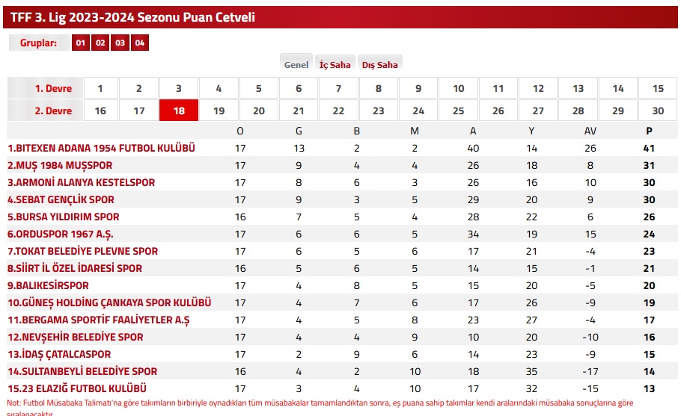The image size is (681, 416).
Task: Open group 03 standings
Action: tap(120, 43)
